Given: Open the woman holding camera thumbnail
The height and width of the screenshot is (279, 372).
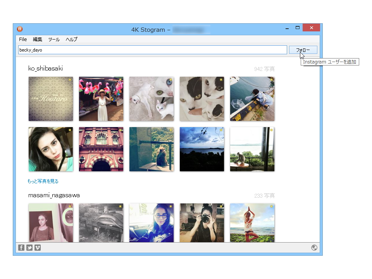Looking at the screenshot, I should (202, 223).
